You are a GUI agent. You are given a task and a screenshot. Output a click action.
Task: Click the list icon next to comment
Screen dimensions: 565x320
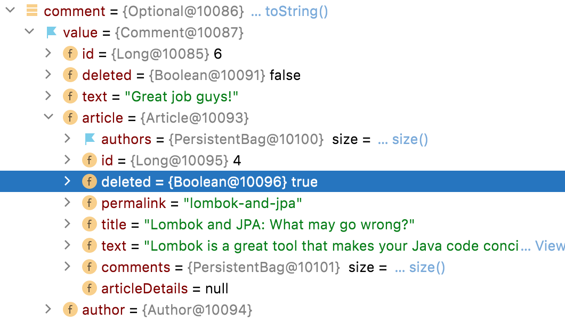32,11
